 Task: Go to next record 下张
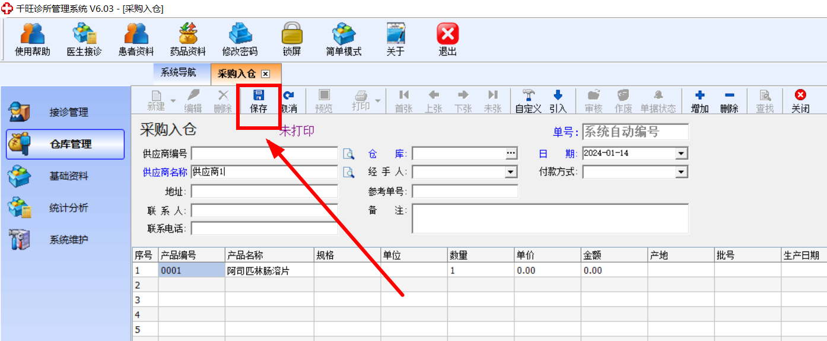tap(463, 101)
